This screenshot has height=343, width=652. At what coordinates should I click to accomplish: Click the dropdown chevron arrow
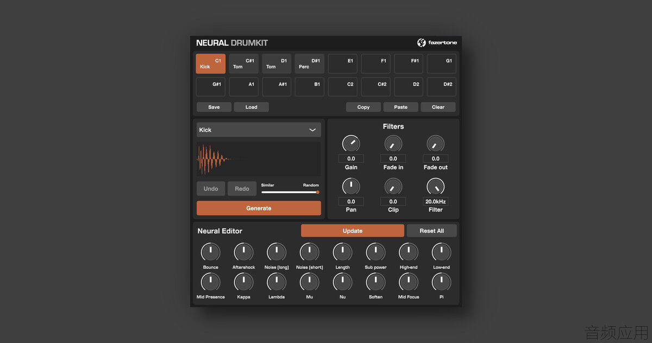(x=312, y=130)
